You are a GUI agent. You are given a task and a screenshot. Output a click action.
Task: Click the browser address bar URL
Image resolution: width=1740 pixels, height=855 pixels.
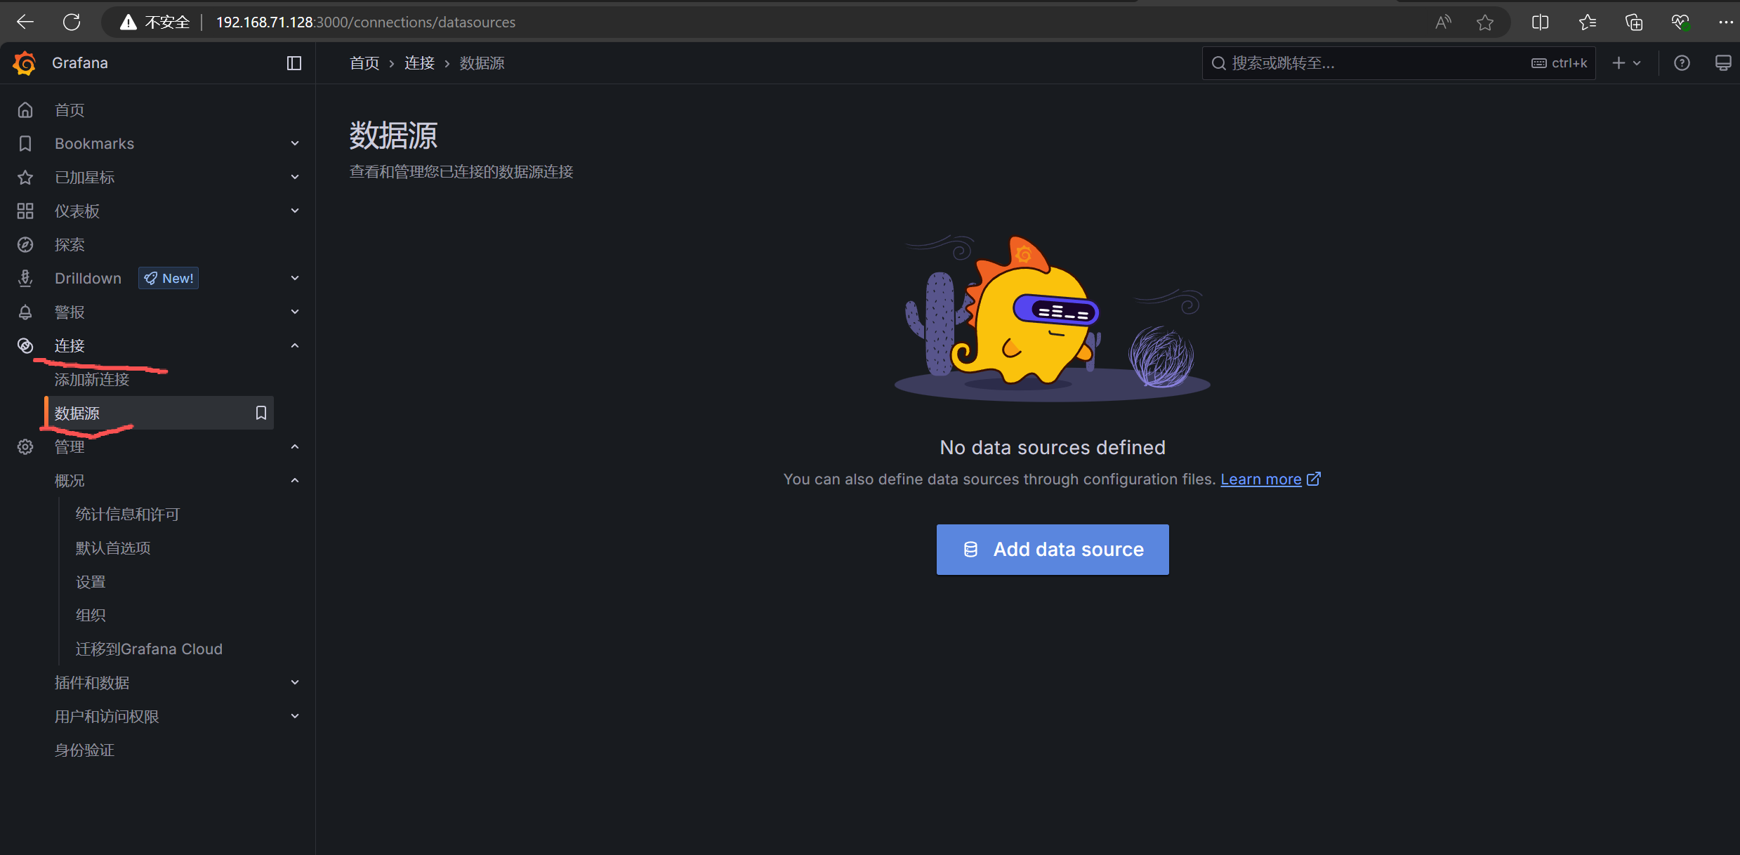tap(366, 22)
